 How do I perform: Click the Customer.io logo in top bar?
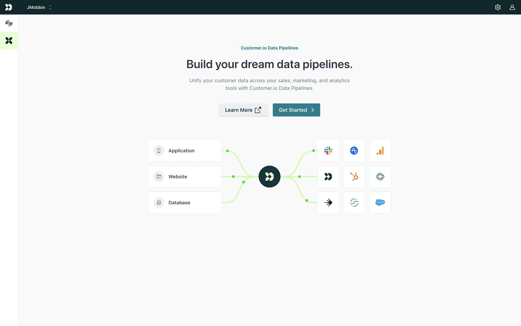[x=9, y=7]
